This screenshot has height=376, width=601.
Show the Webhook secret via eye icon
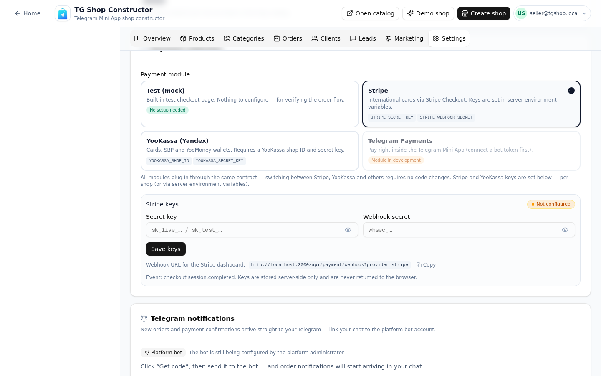565,230
